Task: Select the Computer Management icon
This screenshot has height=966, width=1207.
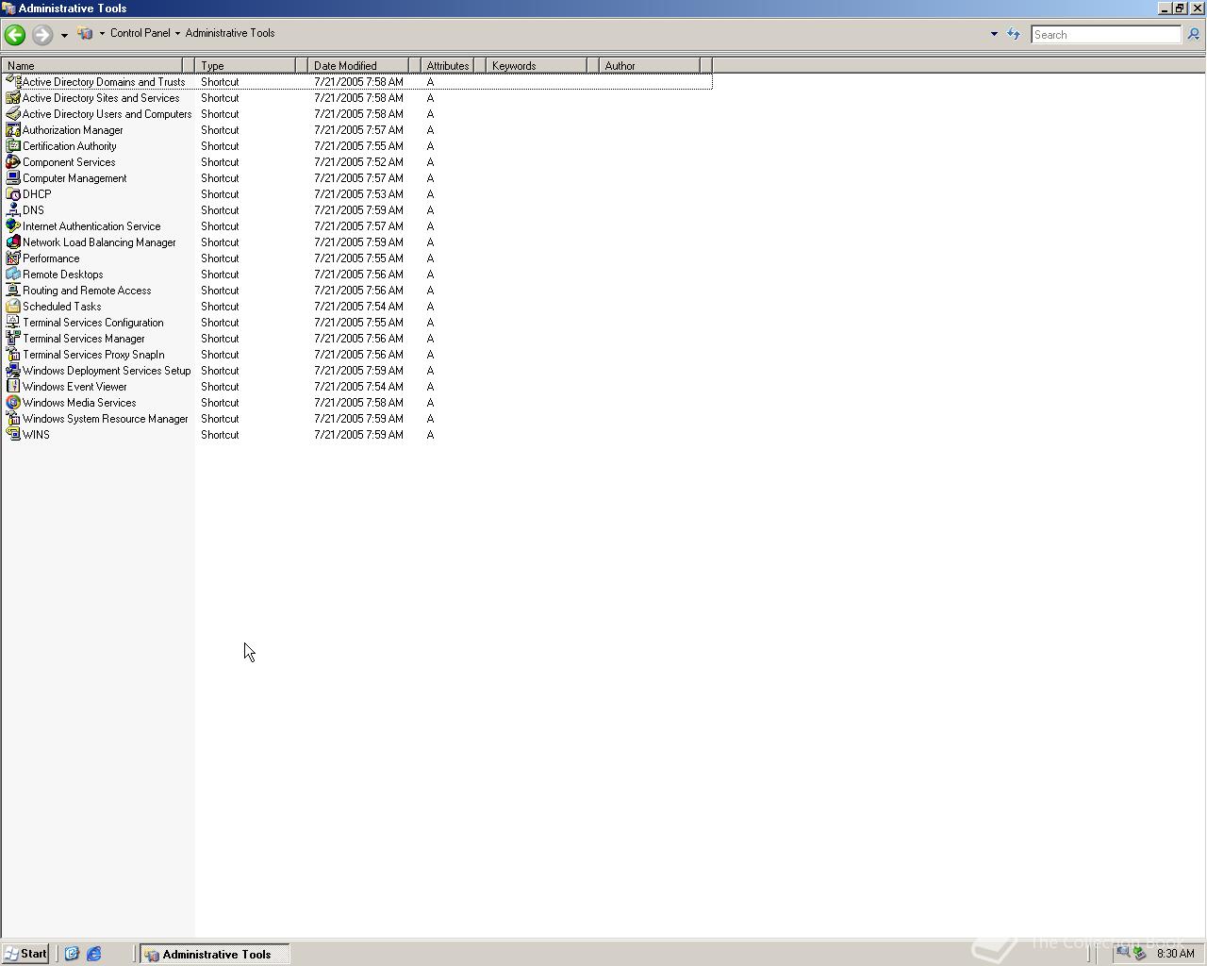Action: click(x=13, y=178)
